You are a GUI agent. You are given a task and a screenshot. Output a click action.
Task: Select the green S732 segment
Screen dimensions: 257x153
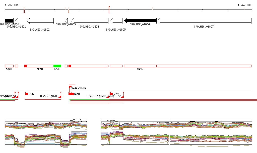click(x=57, y=66)
